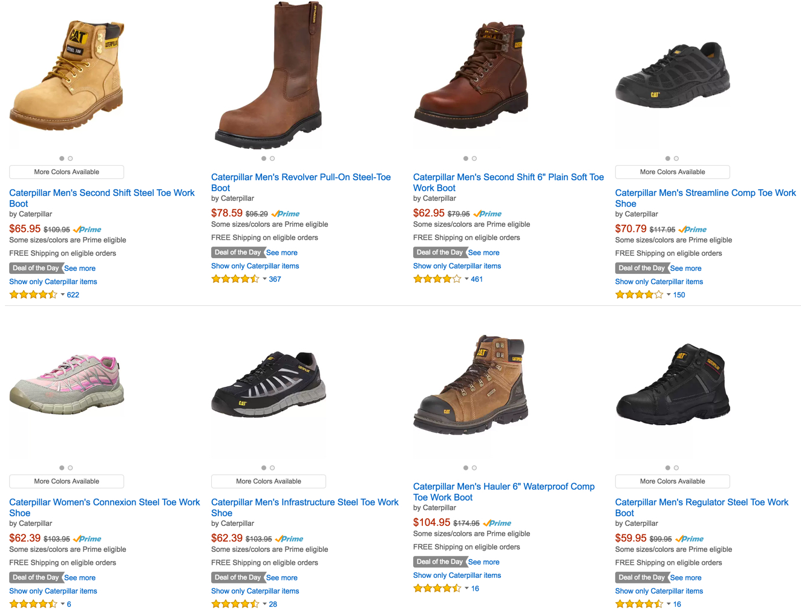Click the Prime logo near the Streamline Comp price
801x613 pixels.
(692, 229)
